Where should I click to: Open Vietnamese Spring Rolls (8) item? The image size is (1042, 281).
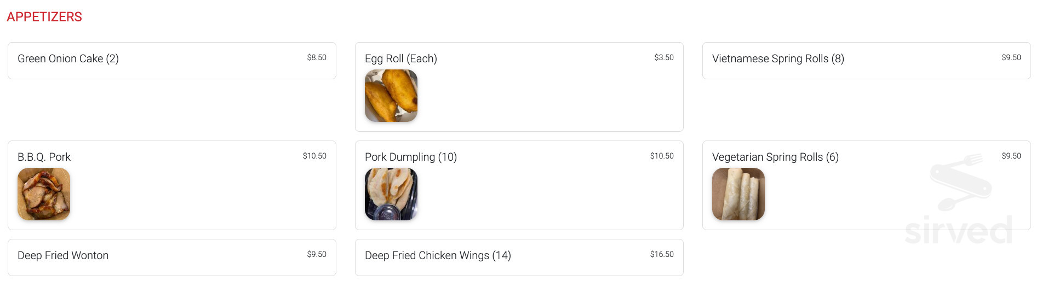click(777, 59)
